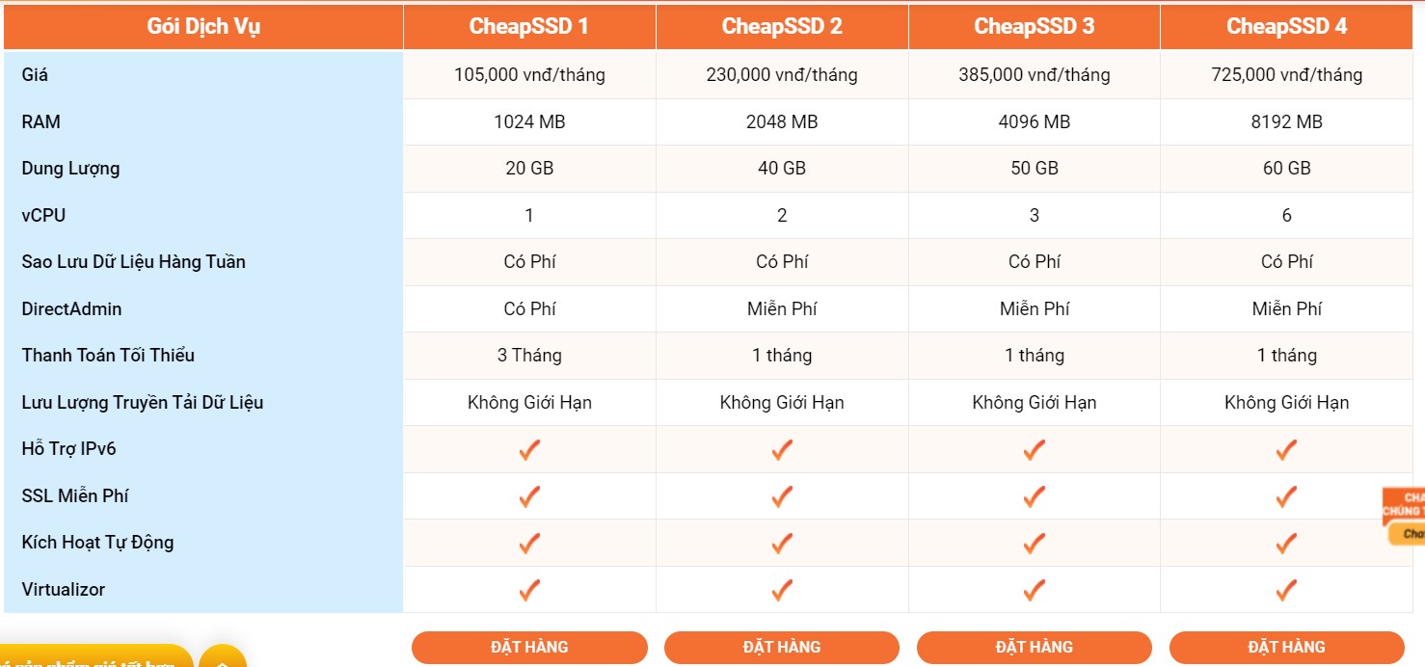
Task: Click the Gói Dịch Vụ header cell
Action: [x=202, y=26]
